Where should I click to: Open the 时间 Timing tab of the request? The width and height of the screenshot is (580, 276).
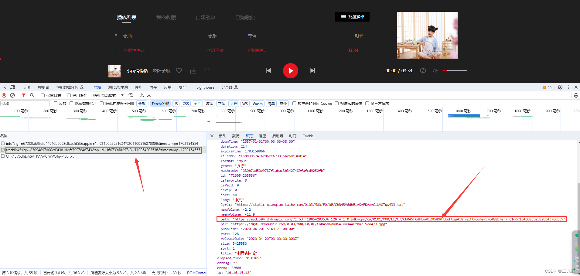pyautogui.click(x=293, y=136)
